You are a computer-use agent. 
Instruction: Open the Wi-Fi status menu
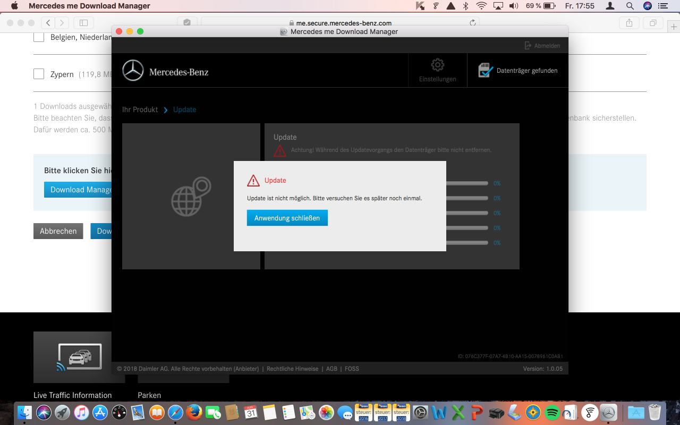481,6
